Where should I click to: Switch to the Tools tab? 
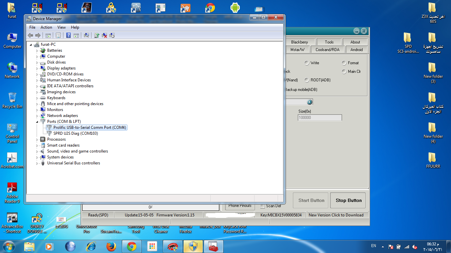[x=329, y=42]
